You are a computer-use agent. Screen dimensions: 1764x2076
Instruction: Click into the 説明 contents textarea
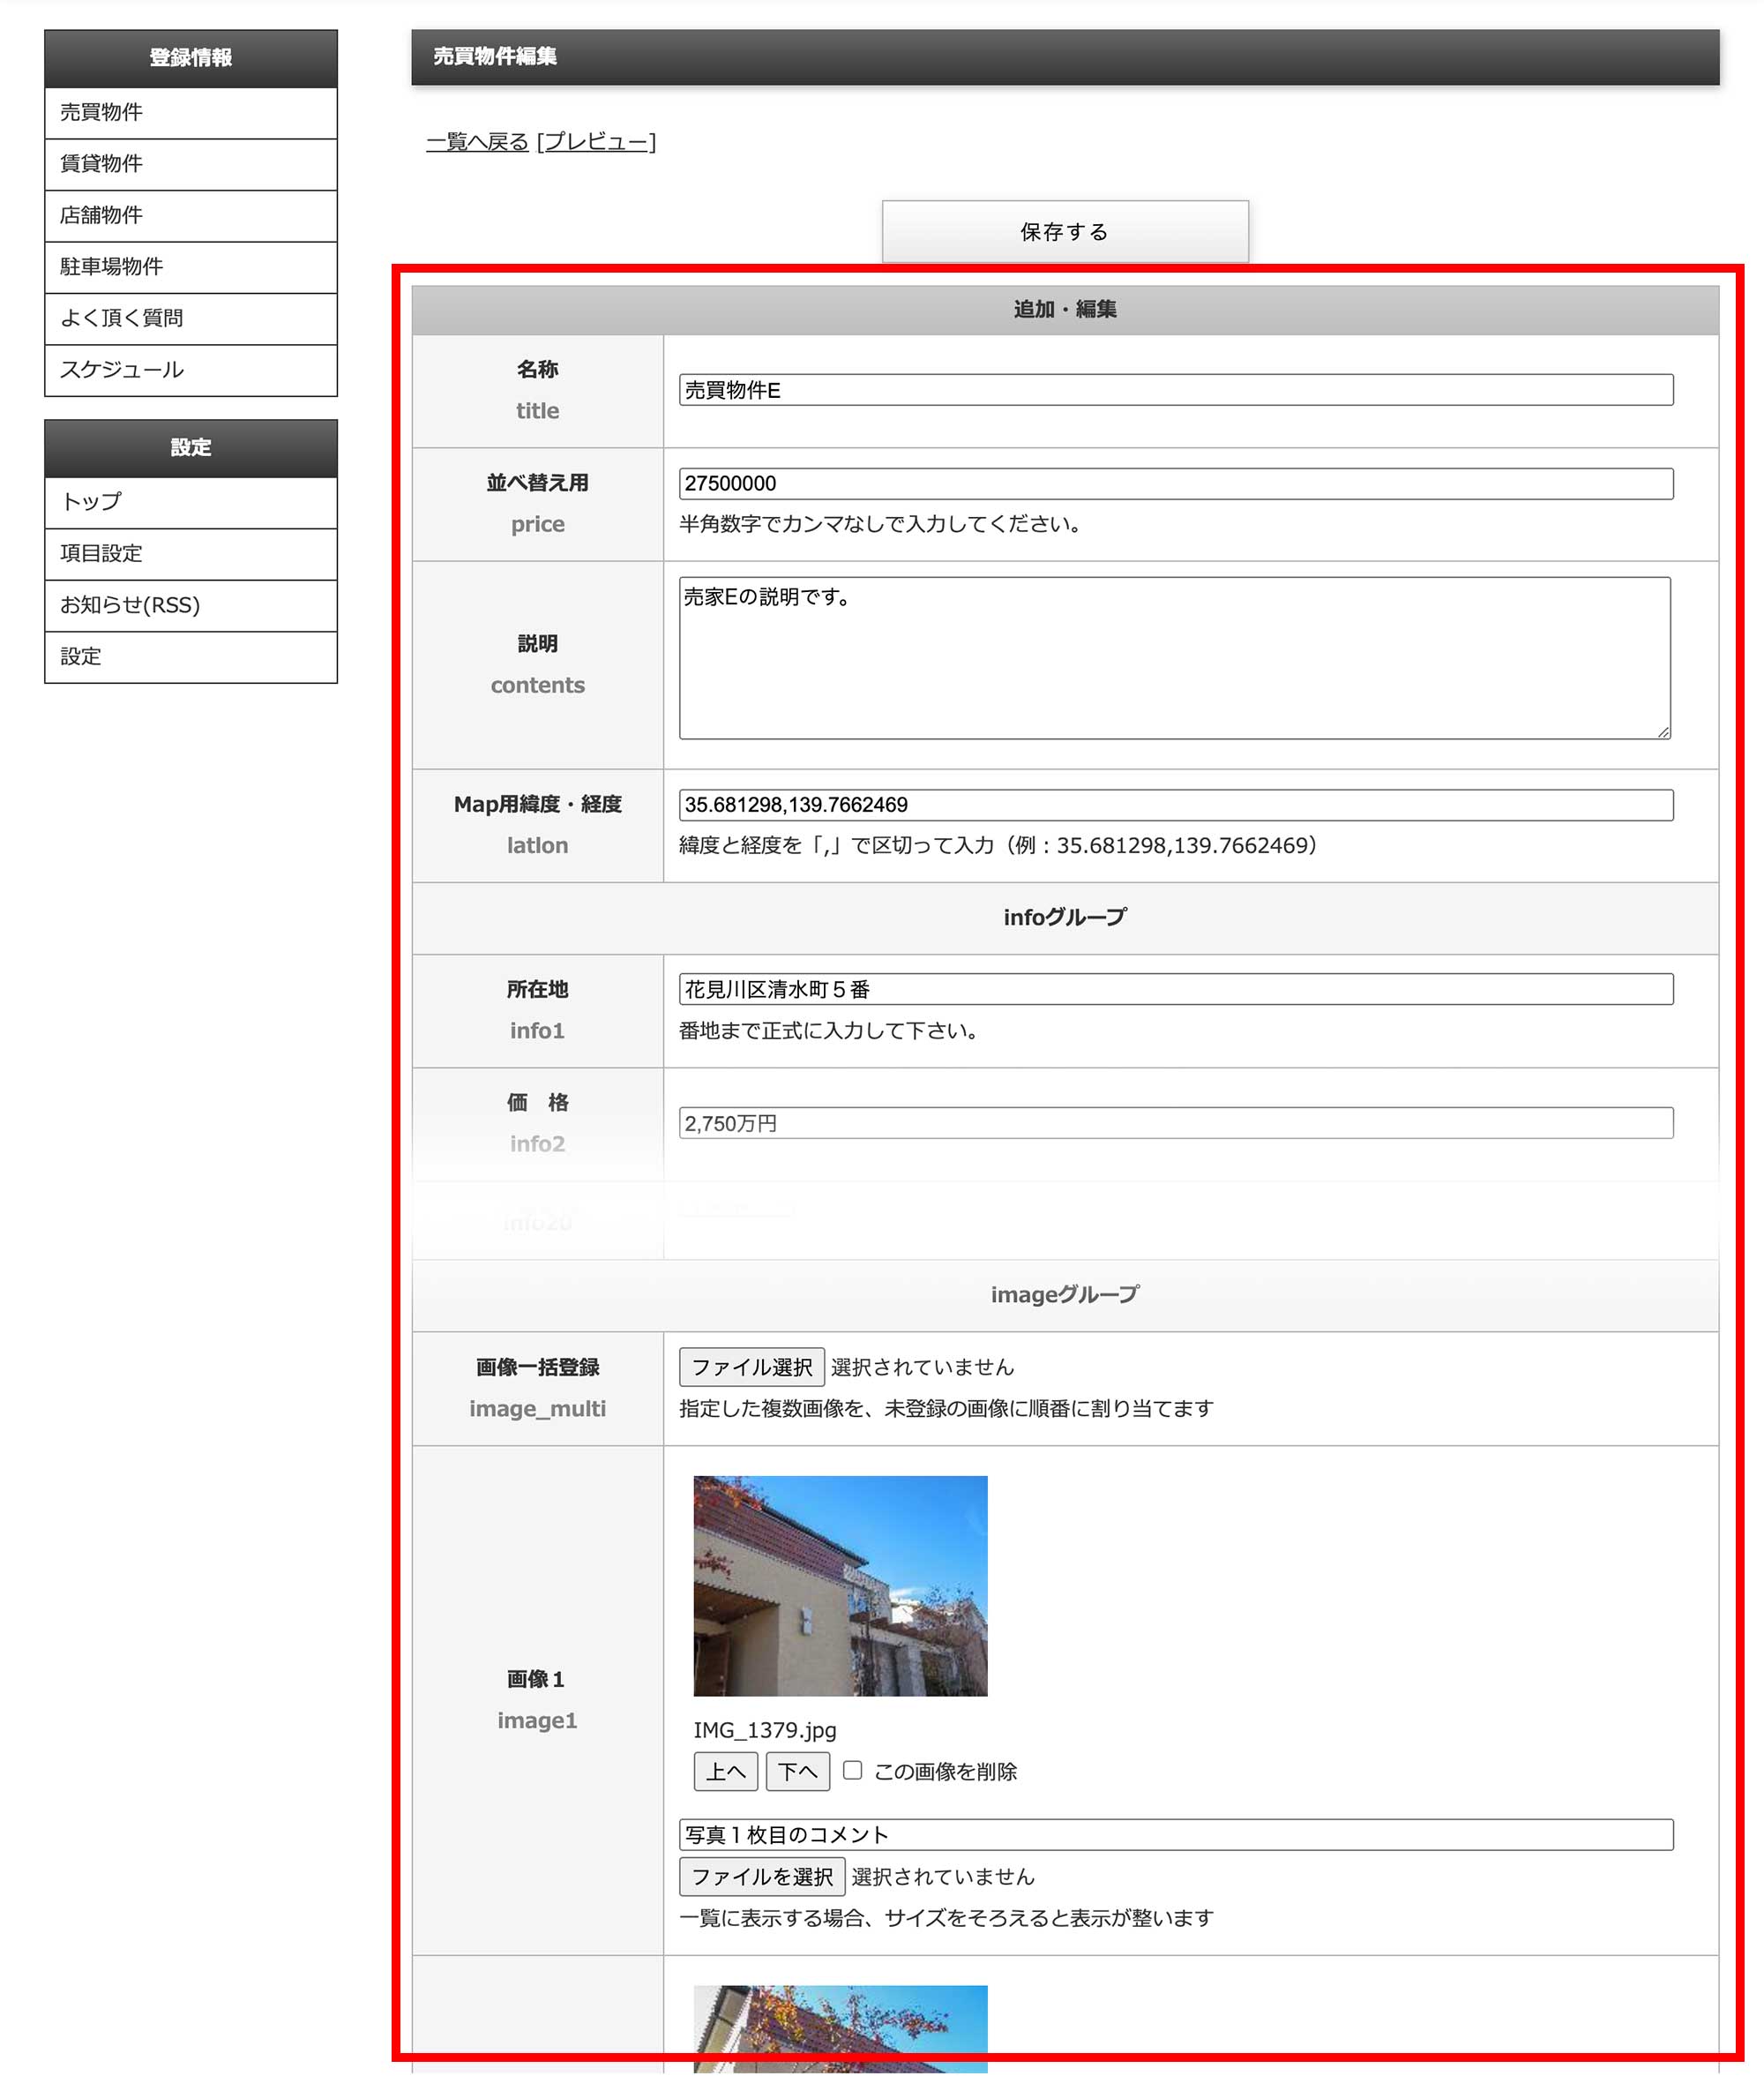(x=1175, y=658)
